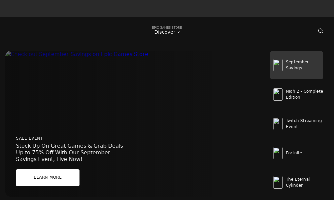Select The Eternal Cylinder carousel entry
This screenshot has width=334, height=200.
tap(297, 182)
